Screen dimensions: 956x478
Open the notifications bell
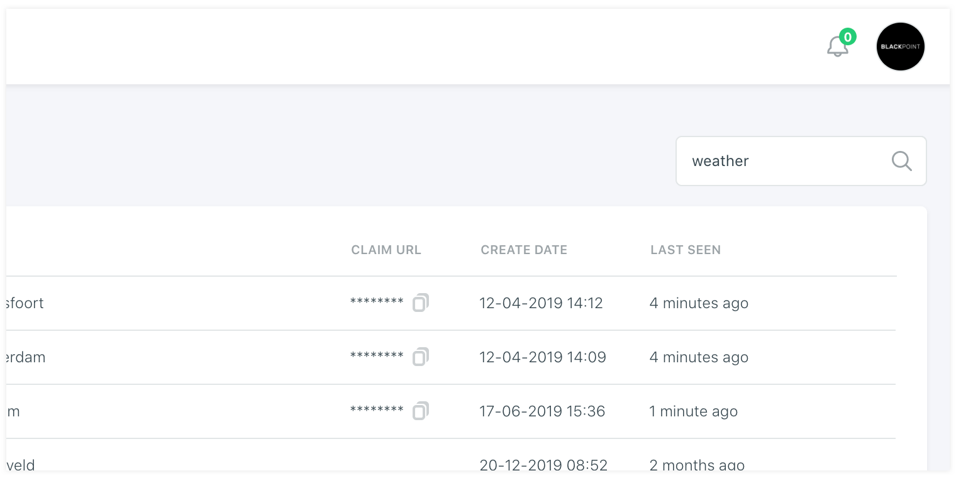tap(837, 47)
